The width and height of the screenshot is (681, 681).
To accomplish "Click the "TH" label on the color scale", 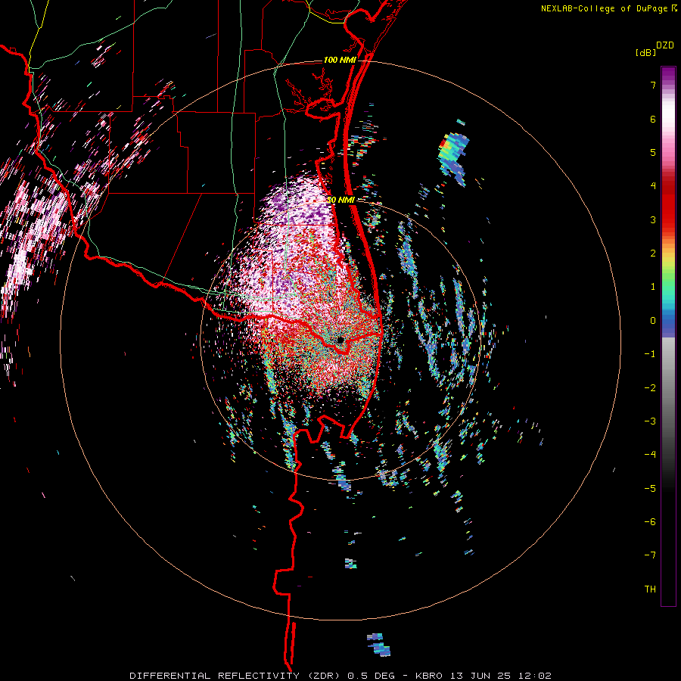I will (650, 589).
